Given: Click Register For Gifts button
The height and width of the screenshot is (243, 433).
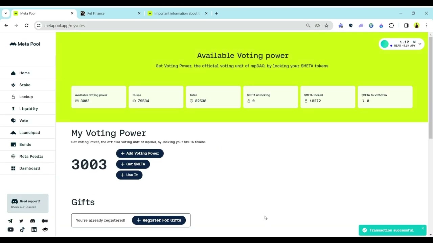Looking at the screenshot, I should (159, 220).
